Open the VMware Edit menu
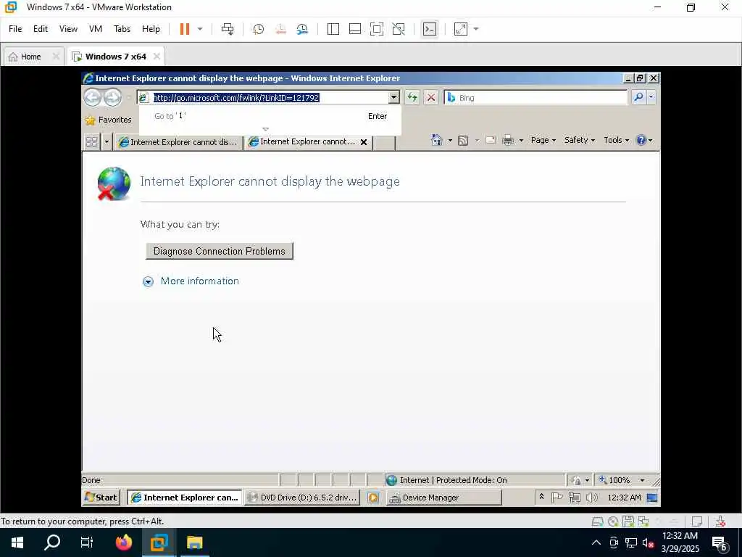Image resolution: width=742 pixels, height=557 pixels. click(x=41, y=29)
